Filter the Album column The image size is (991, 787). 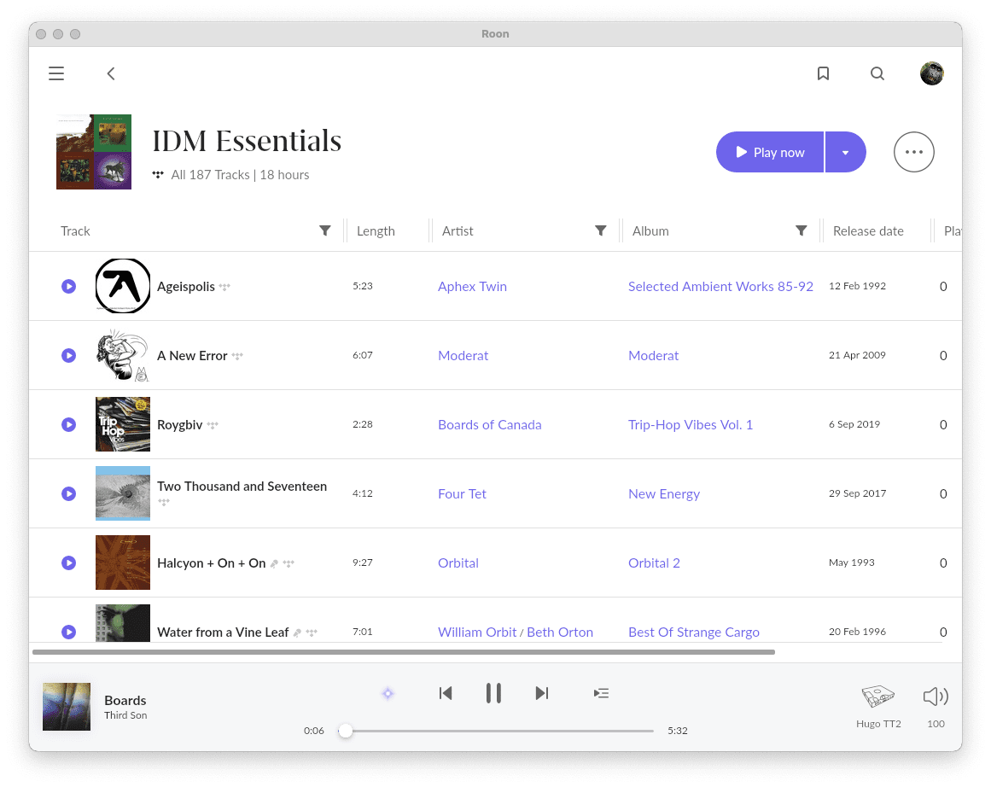click(802, 230)
